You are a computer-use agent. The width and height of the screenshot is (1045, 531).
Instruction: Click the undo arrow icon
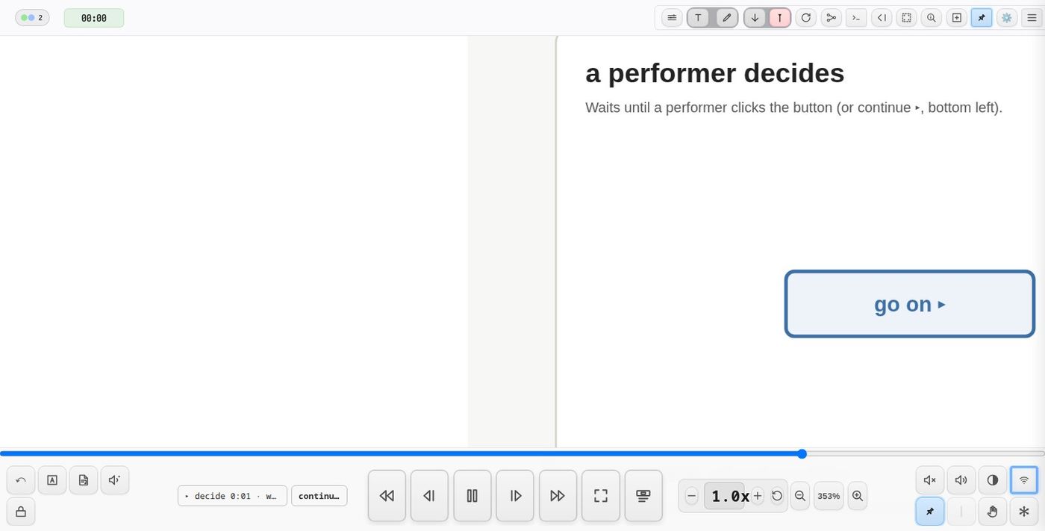click(x=21, y=480)
